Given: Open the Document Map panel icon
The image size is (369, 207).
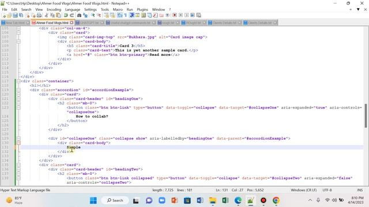Looking at the screenshot, I should (143, 16).
